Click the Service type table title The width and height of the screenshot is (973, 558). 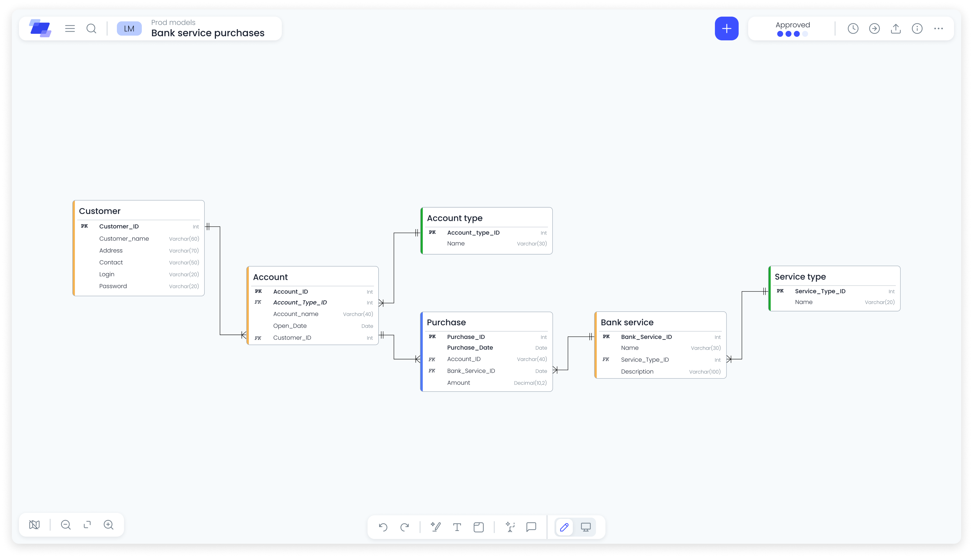point(800,277)
